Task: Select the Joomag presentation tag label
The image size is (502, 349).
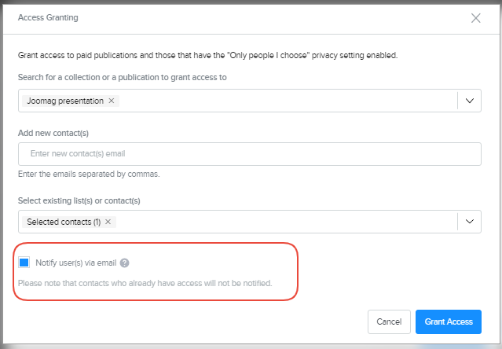Action: click(x=65, y=101)
